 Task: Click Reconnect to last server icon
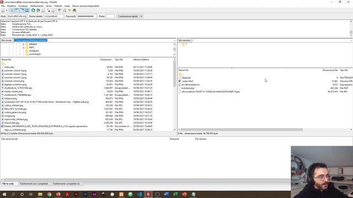54,10
